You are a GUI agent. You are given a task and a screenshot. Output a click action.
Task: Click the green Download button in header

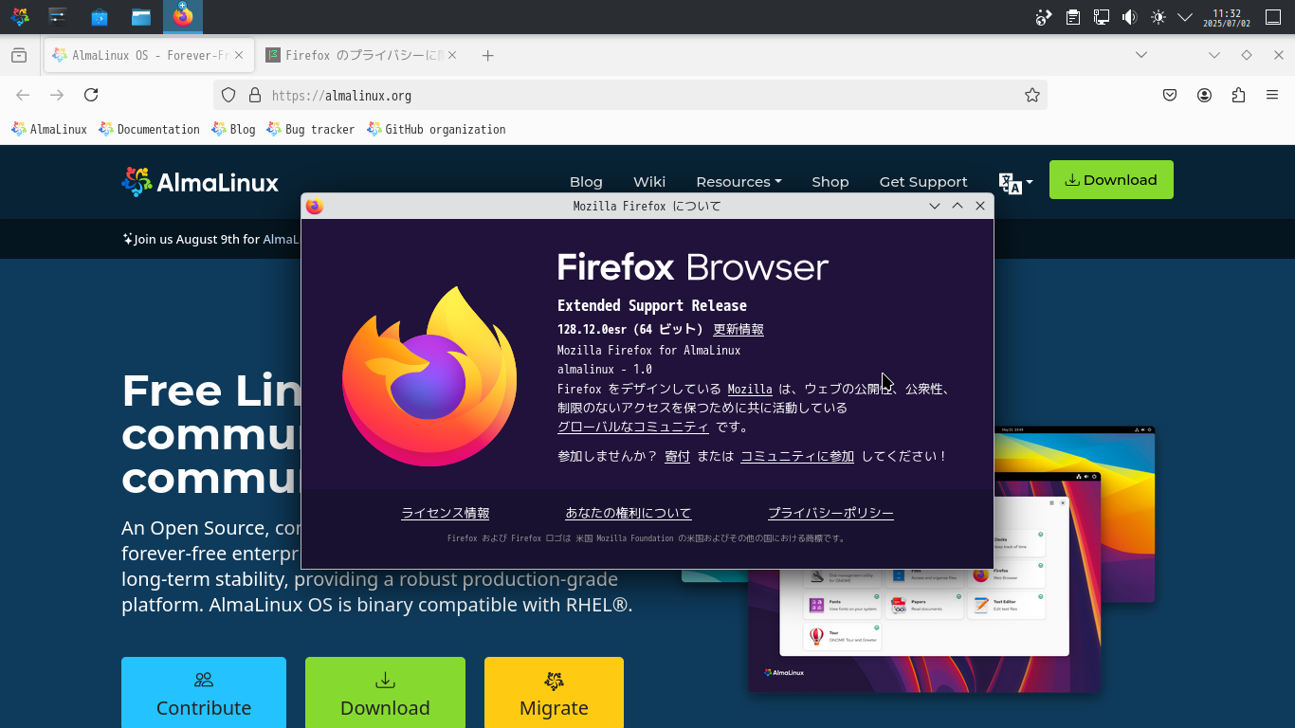click(x=1111, y=180)
